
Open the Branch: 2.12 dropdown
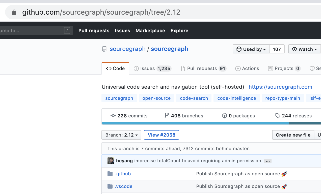[121, 135]
